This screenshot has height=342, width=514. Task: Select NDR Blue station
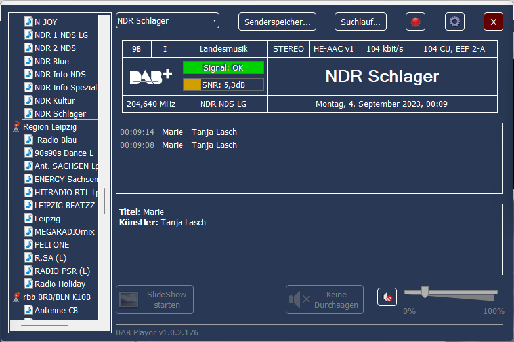coord(52,61)
